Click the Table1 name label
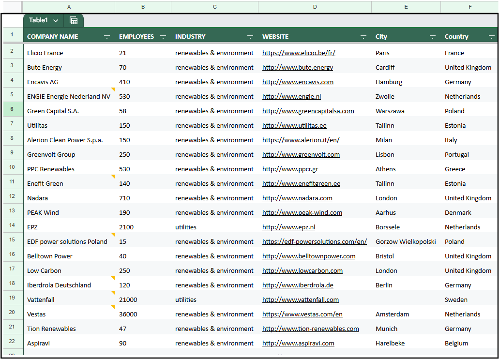The height and width of the screenshot is (359, 499). click(38, 20)
